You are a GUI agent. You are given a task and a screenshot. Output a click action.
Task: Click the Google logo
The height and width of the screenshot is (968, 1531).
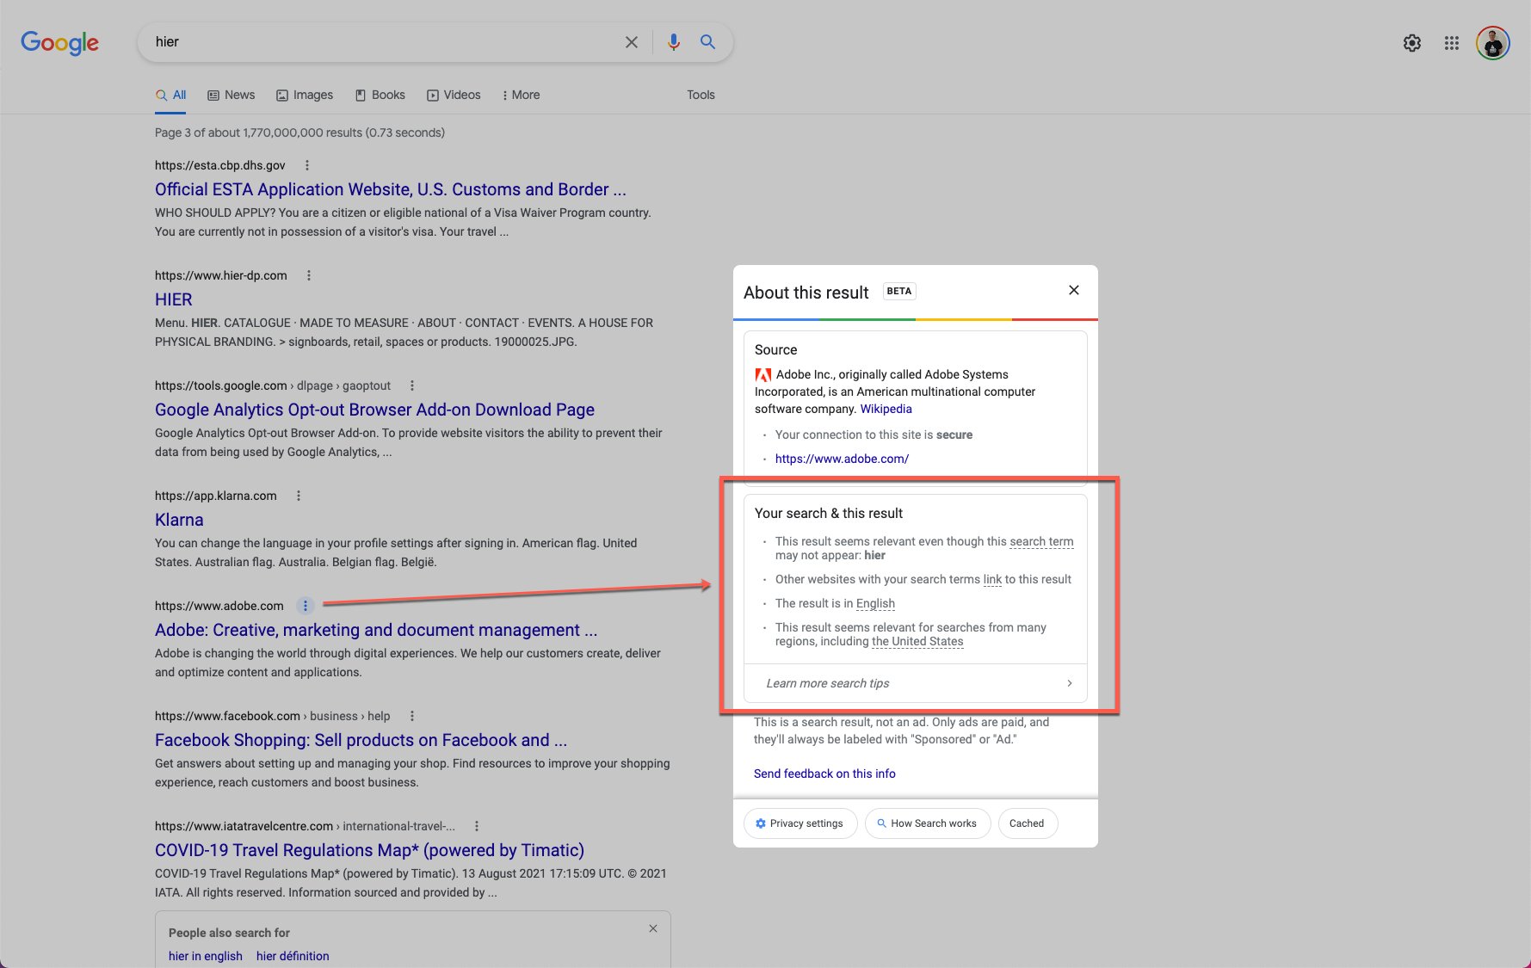pos(59,42)
